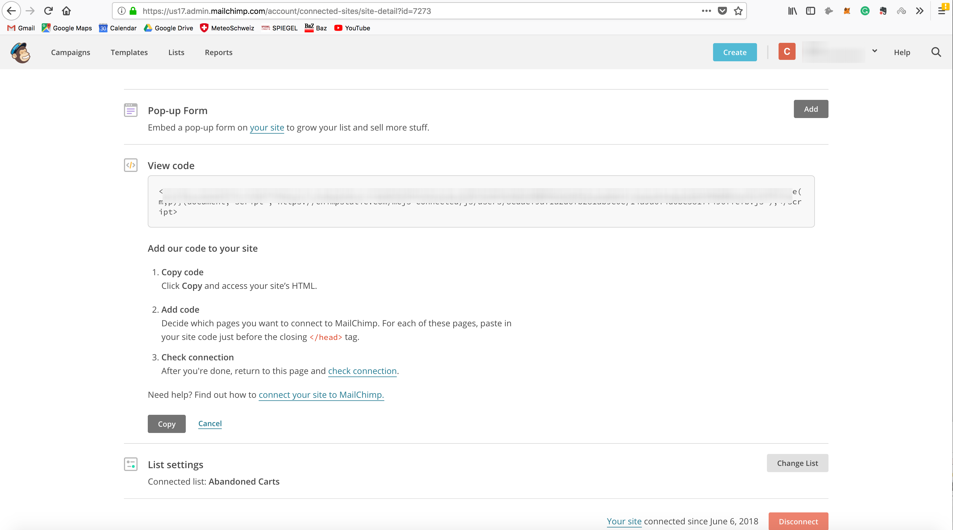Click the blue Create button

tap(735, 52)
